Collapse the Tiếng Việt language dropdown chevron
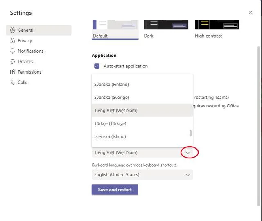The width and height of the screenshot is (262, 221). [187, 153]
